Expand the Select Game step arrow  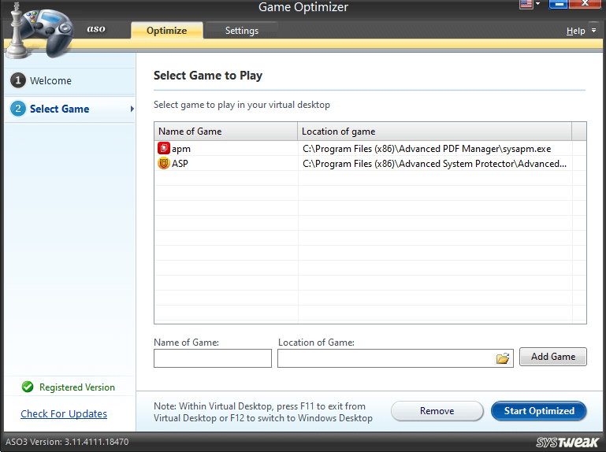tap(132, 109)
